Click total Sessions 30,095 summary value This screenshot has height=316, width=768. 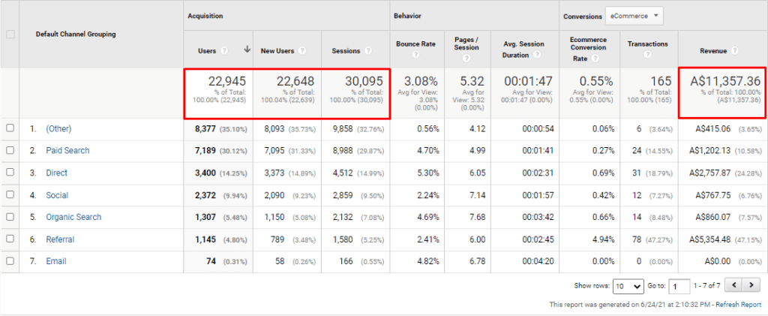pos(364,81)
